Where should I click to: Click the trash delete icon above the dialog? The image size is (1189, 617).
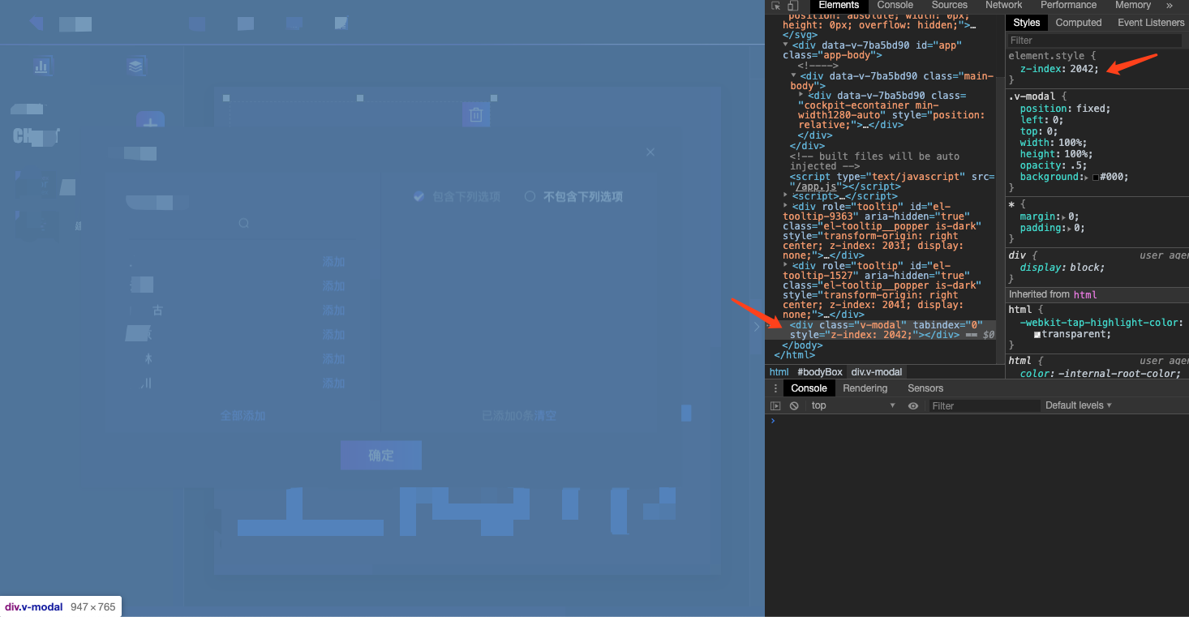coord(476,114)
